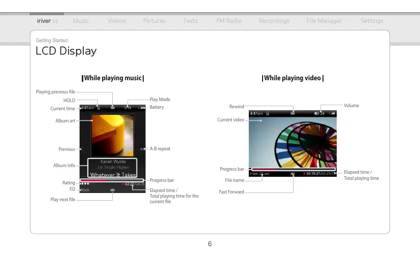Image resolution: width=420 pixels, height=255 pixels.
Task: Tap the play previous file icon in music player
Action: [x=113, y=108]
